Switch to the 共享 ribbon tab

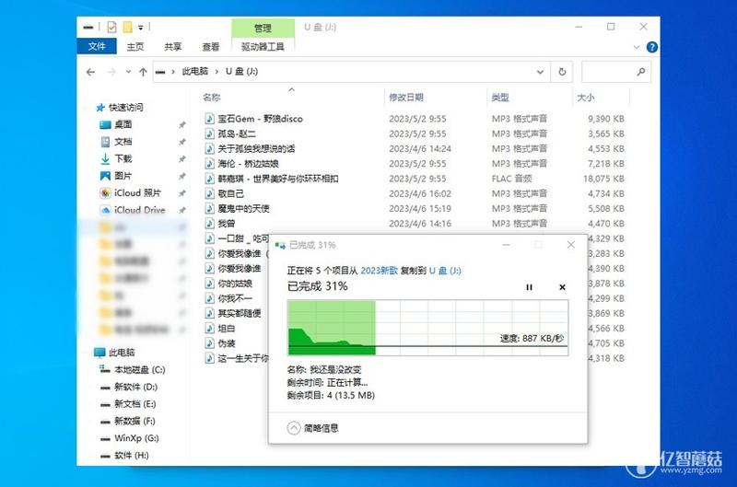(173, 47)
